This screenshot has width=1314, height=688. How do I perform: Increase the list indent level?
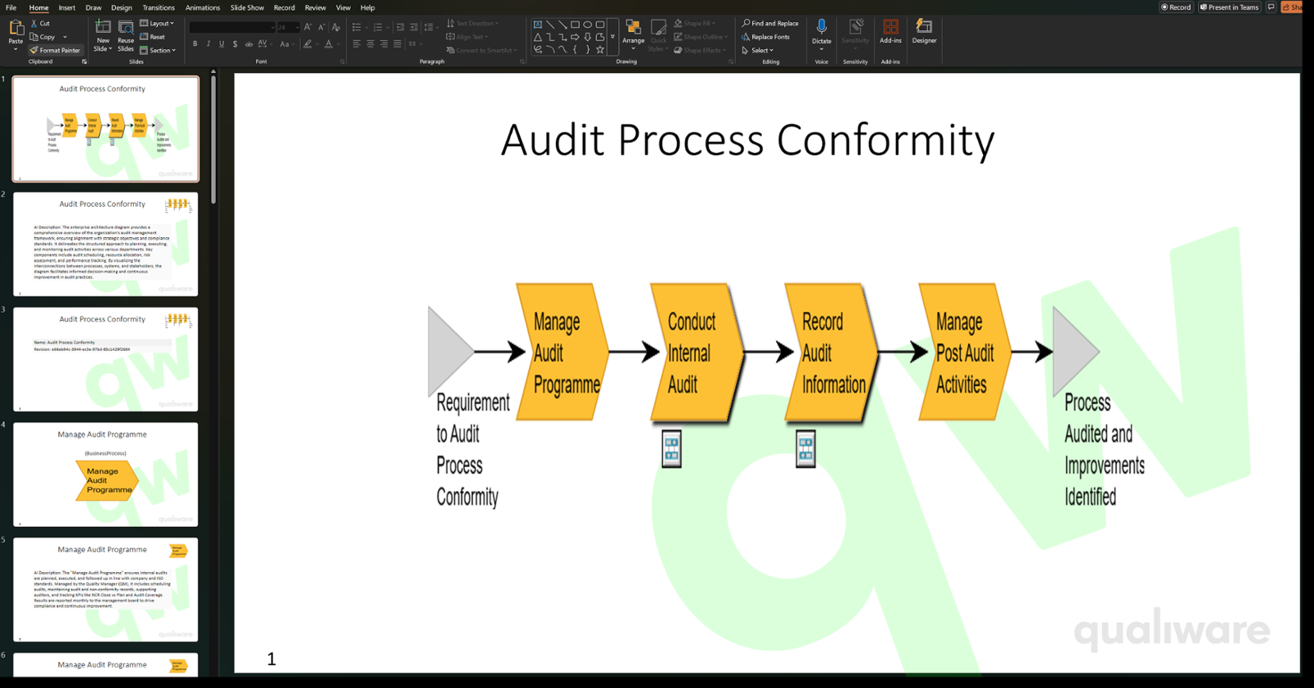tap(414, 27)
